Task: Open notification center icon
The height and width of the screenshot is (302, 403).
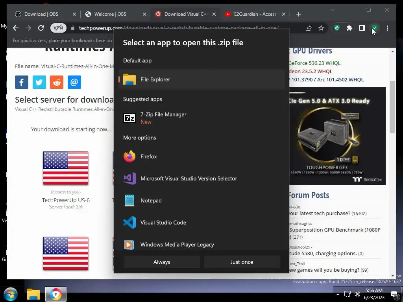Action: [x=394, y=294]
